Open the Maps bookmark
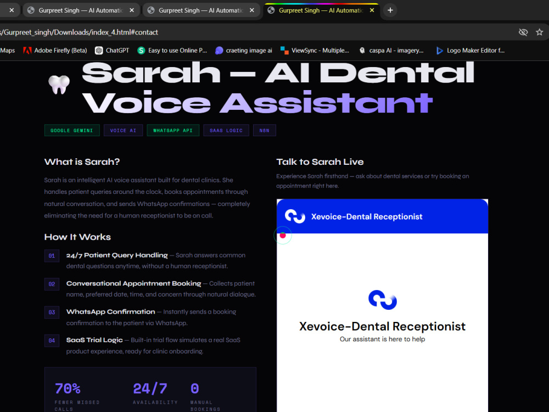Screen dimensions: 549x412 coord(7,51)
